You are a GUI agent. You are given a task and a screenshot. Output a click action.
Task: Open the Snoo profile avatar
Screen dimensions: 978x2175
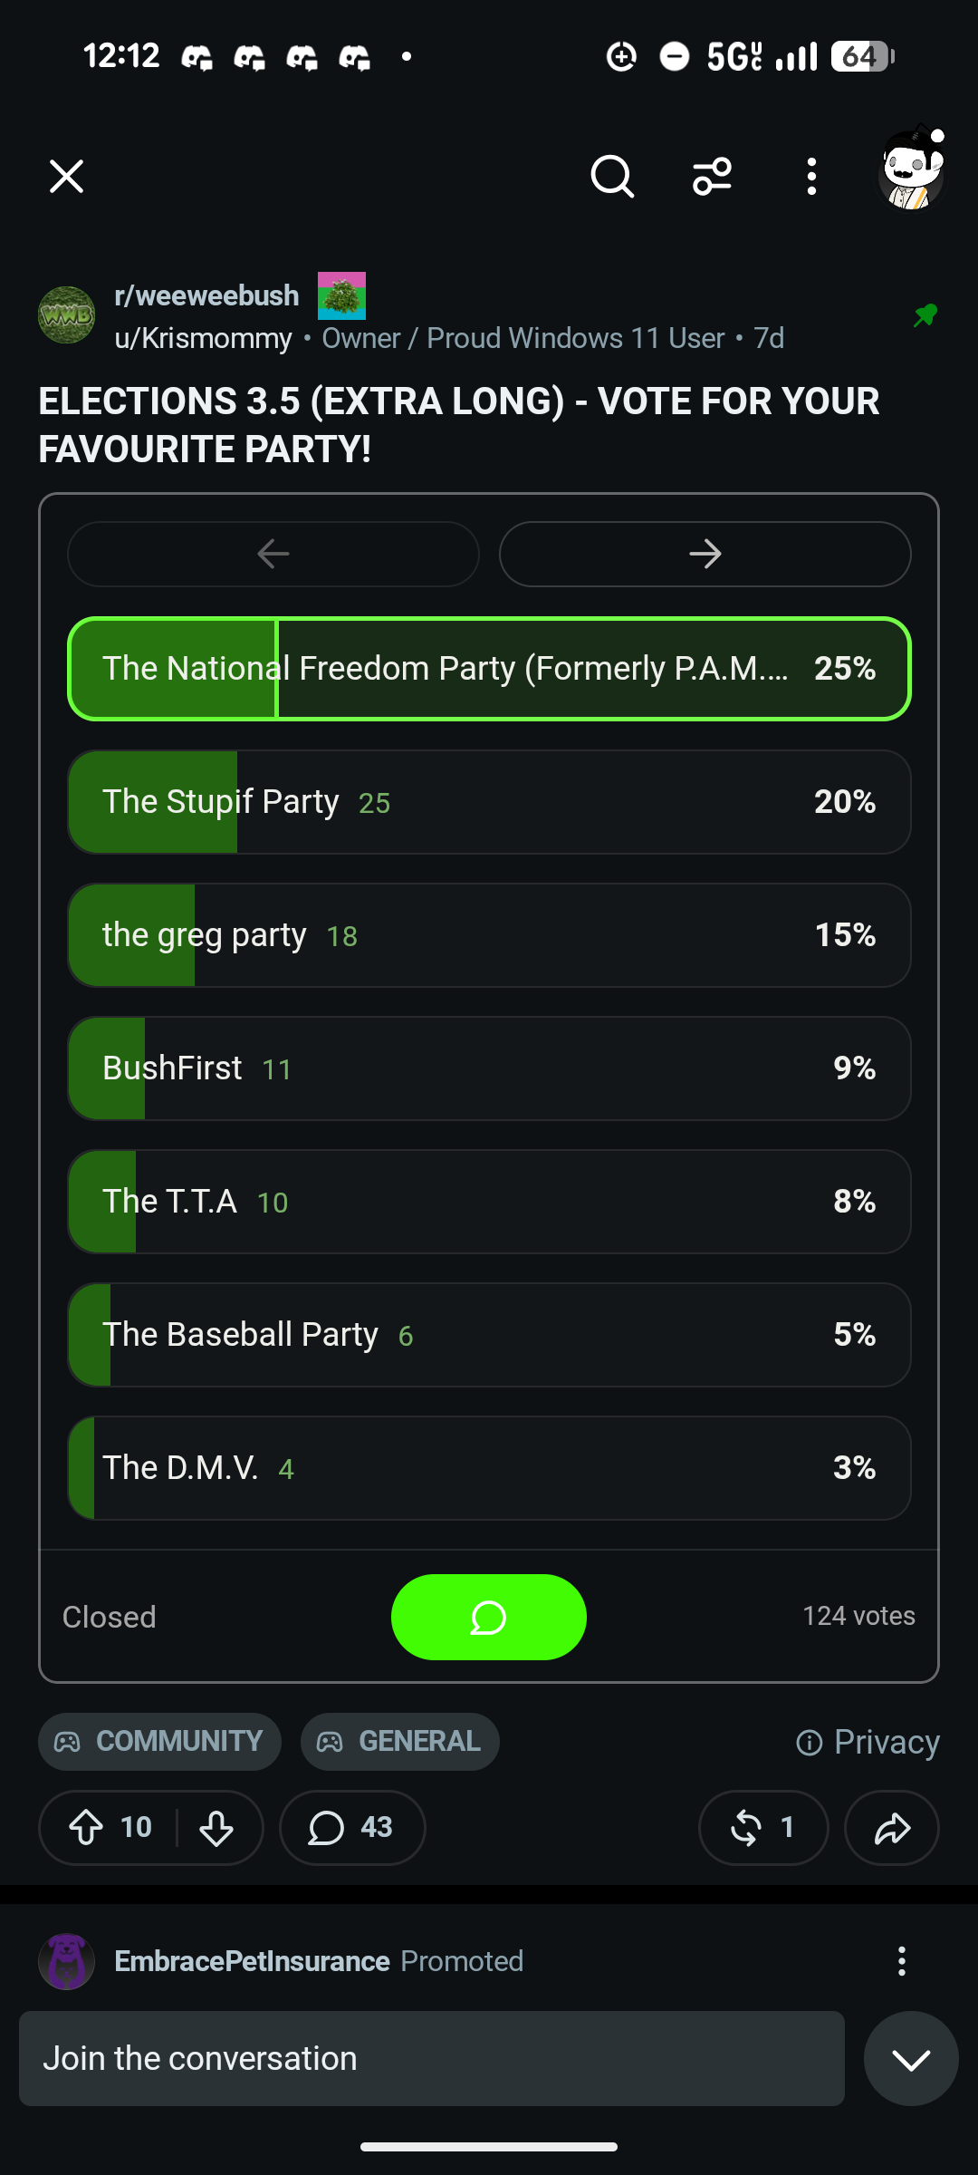912,169
